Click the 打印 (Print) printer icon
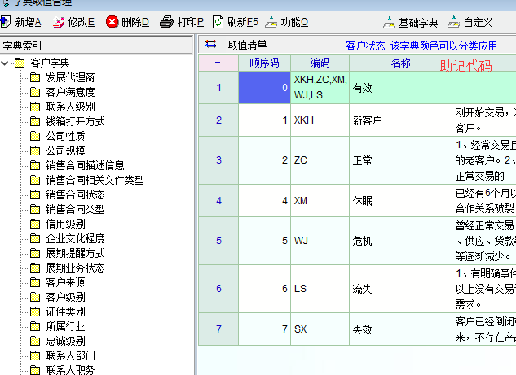The image size is (516, 375). coord(166,22)
